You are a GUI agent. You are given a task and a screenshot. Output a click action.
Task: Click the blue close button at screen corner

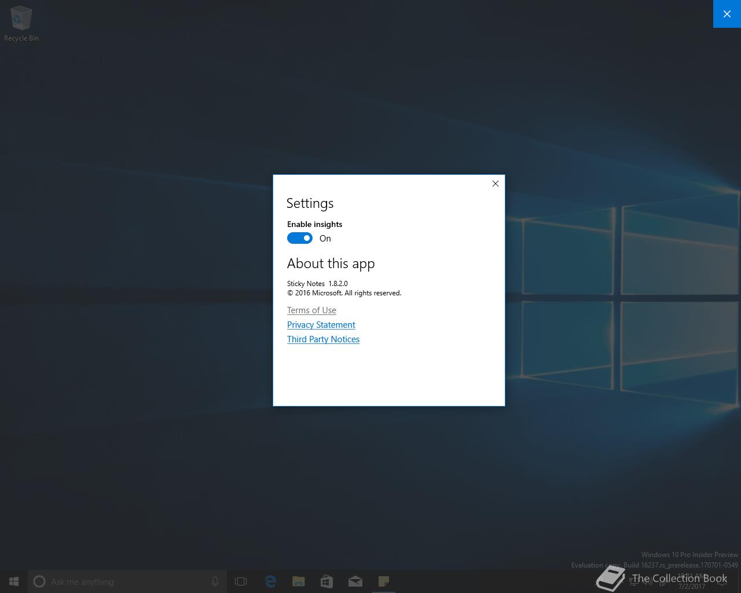(x=727, y=14)
